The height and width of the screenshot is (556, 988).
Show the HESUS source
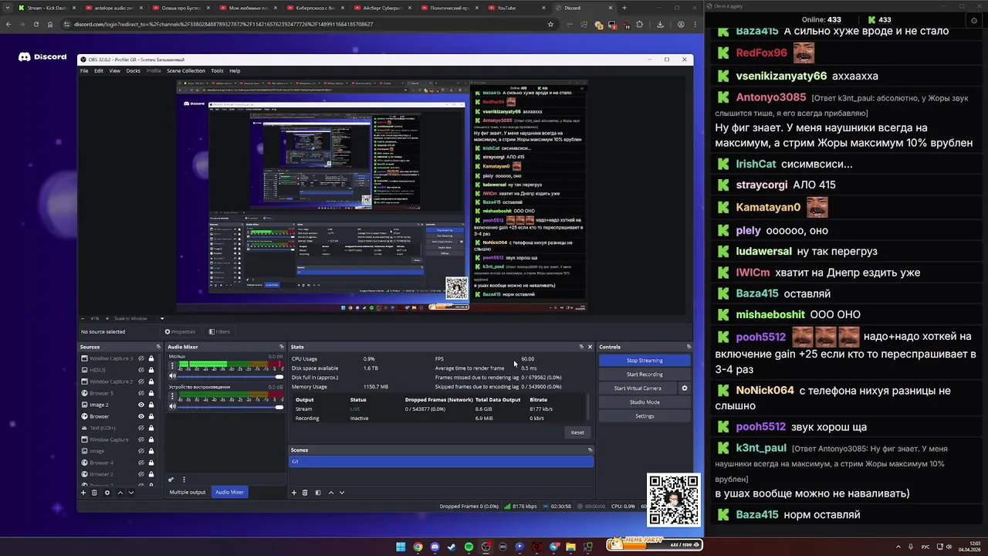pyautogui.click(x=141, y=370)
